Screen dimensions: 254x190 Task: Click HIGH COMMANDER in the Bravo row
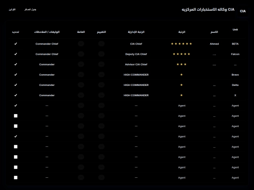tap(136, 75)
